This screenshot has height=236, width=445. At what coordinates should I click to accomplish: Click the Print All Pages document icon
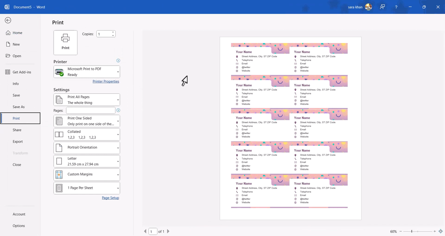point(59,100)
